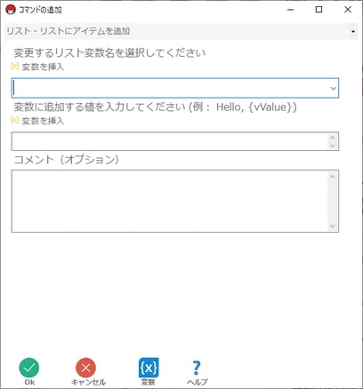This screenshot has height=389, width=363.
Task: Click the value field up arrow spinner
Action: pyautogui.click(x=332, y=138)
